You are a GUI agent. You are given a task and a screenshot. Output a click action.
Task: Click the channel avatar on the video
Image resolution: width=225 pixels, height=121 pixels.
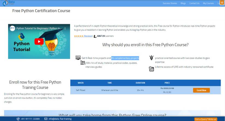[13, 28]
